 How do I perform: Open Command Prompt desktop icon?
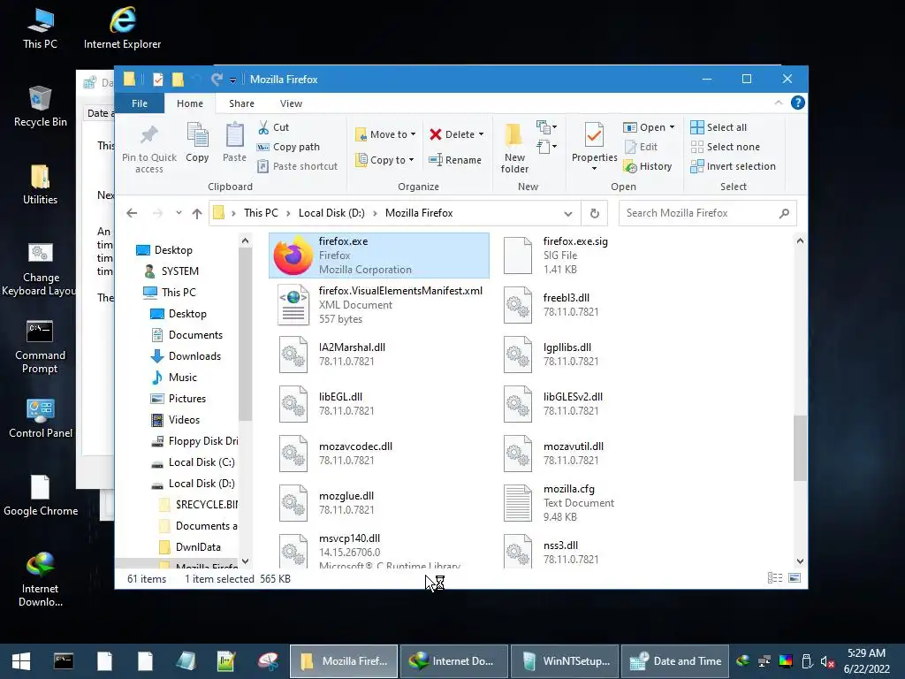(40, 347)
